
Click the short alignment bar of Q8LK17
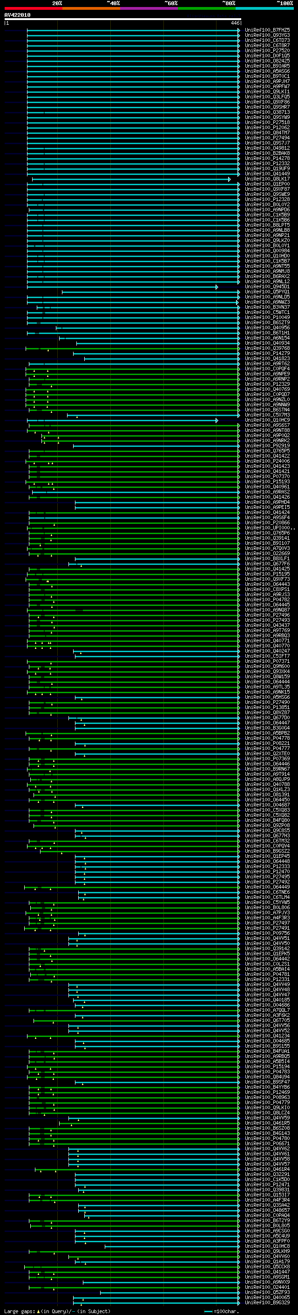point(131,179)
